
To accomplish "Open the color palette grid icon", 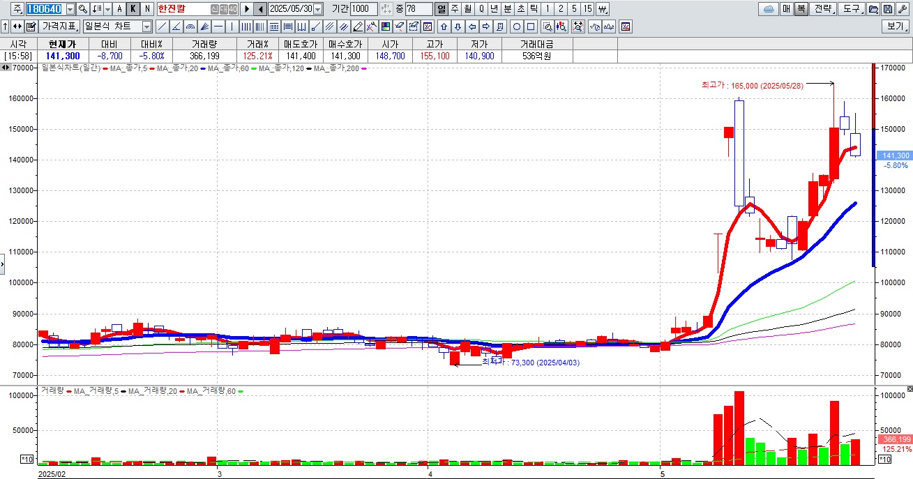I will (385, 26).
